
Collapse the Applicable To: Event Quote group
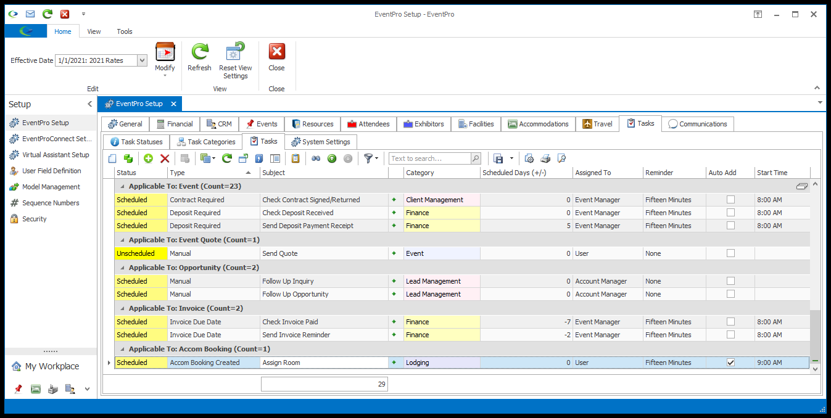coord(122,240)
